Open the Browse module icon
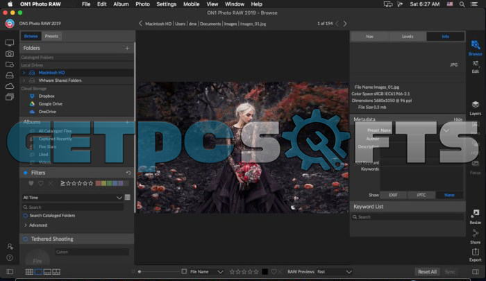 475,47
